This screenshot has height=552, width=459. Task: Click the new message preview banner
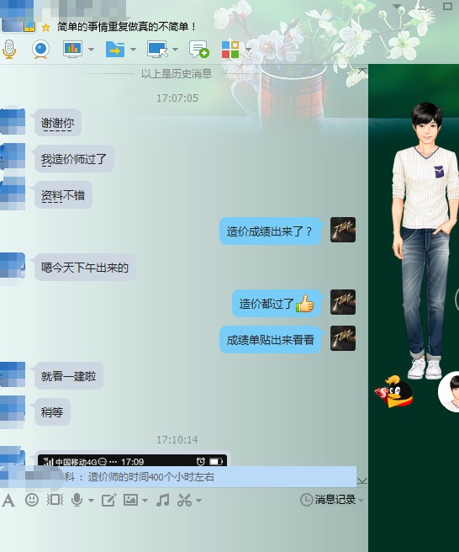[178, 477]
